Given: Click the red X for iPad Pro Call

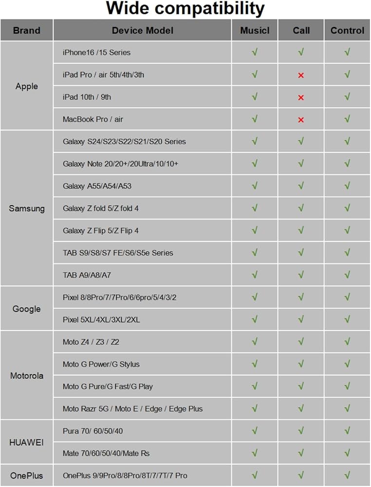Looking at the screenshot, I should pos(301,75).
